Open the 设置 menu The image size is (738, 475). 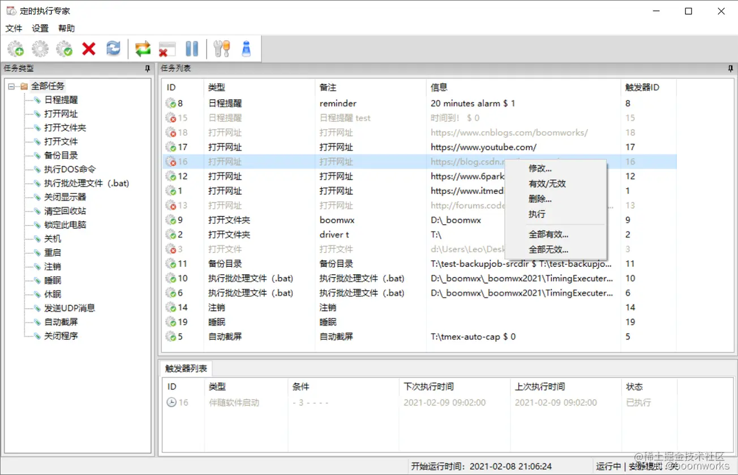(x=40, y=28)
